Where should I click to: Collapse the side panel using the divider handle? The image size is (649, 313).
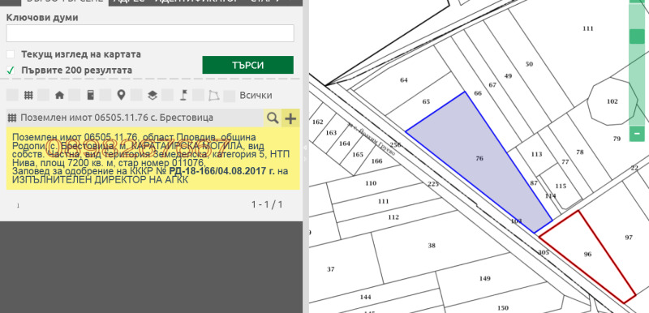pyautogui.click(x=306, y=148)
